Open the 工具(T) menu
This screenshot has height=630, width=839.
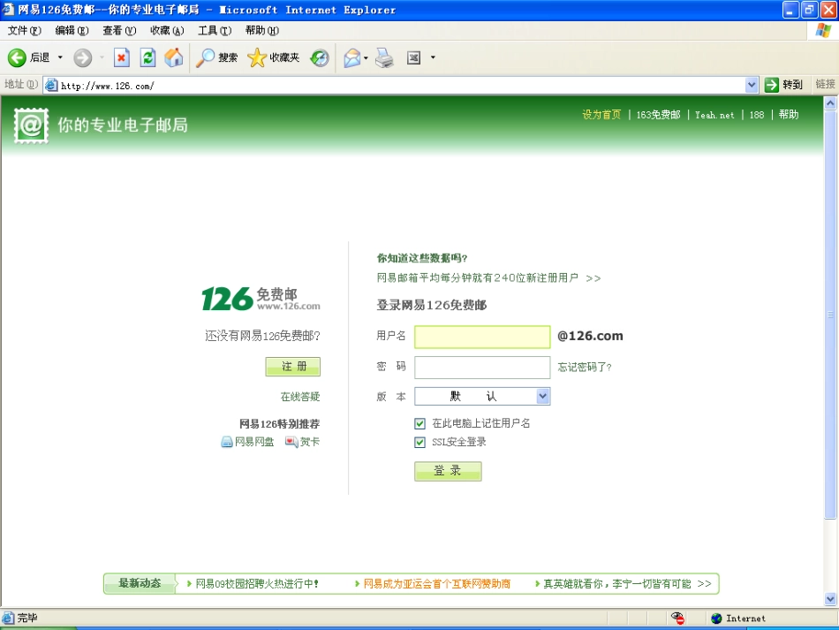coord(215,31)
